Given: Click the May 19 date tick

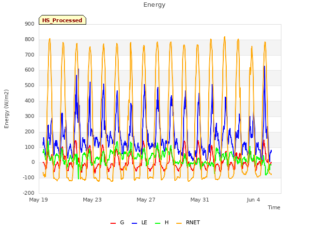Looking at the screenshot, I should pos(38,200).
